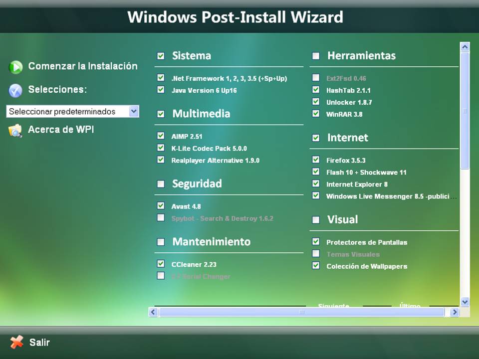Uncheck the Java Version 6 Up16 option
Viewport: 479px width, 359px height.
161,90
